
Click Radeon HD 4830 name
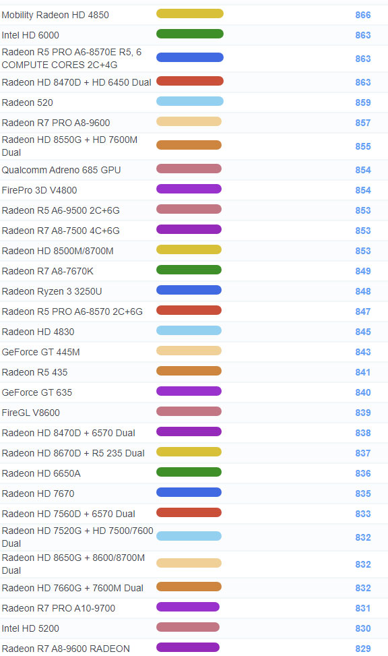coord(38,332)
